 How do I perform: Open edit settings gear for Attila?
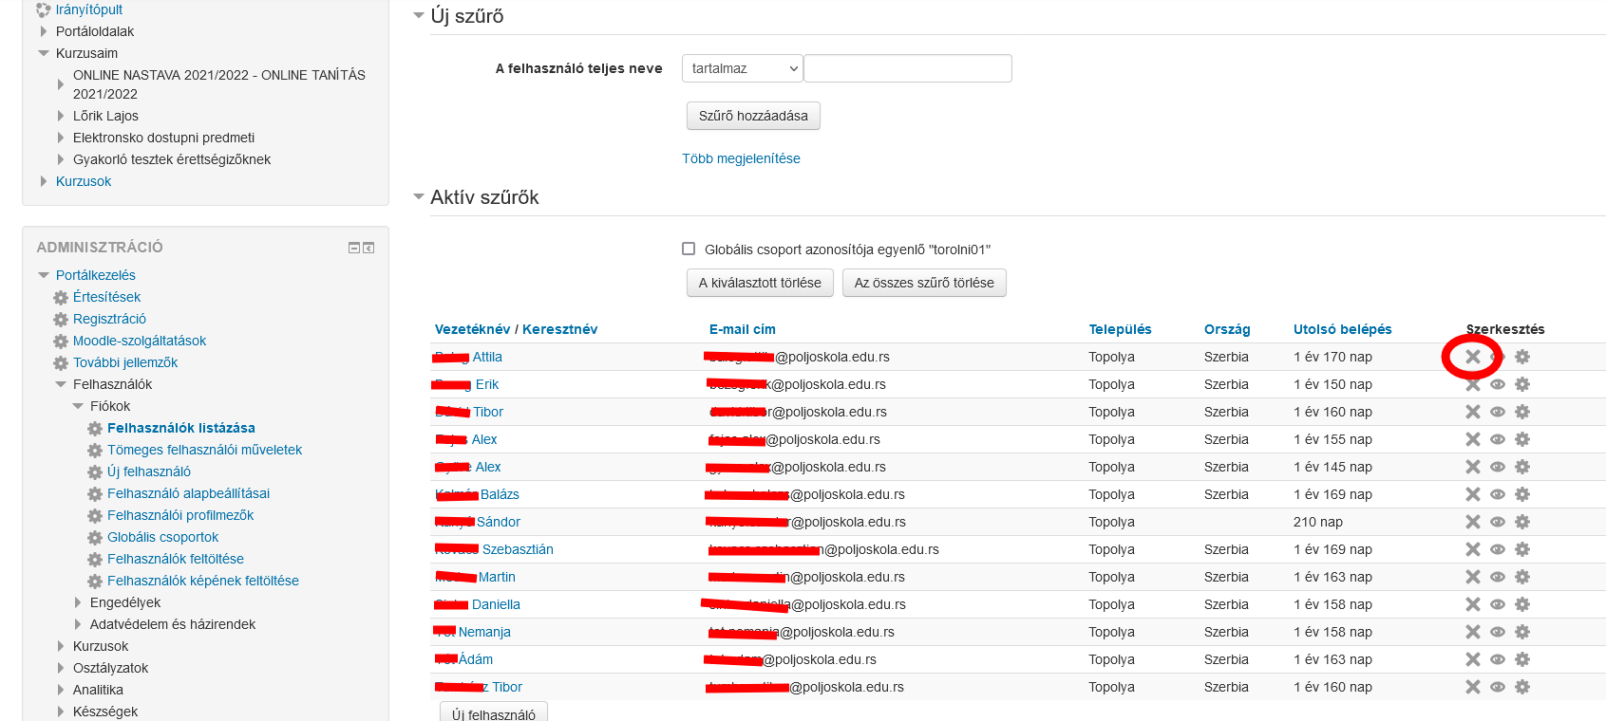point(1522,357)
